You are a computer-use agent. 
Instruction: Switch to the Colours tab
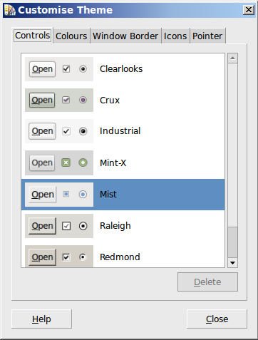click(x=71, y=36)
